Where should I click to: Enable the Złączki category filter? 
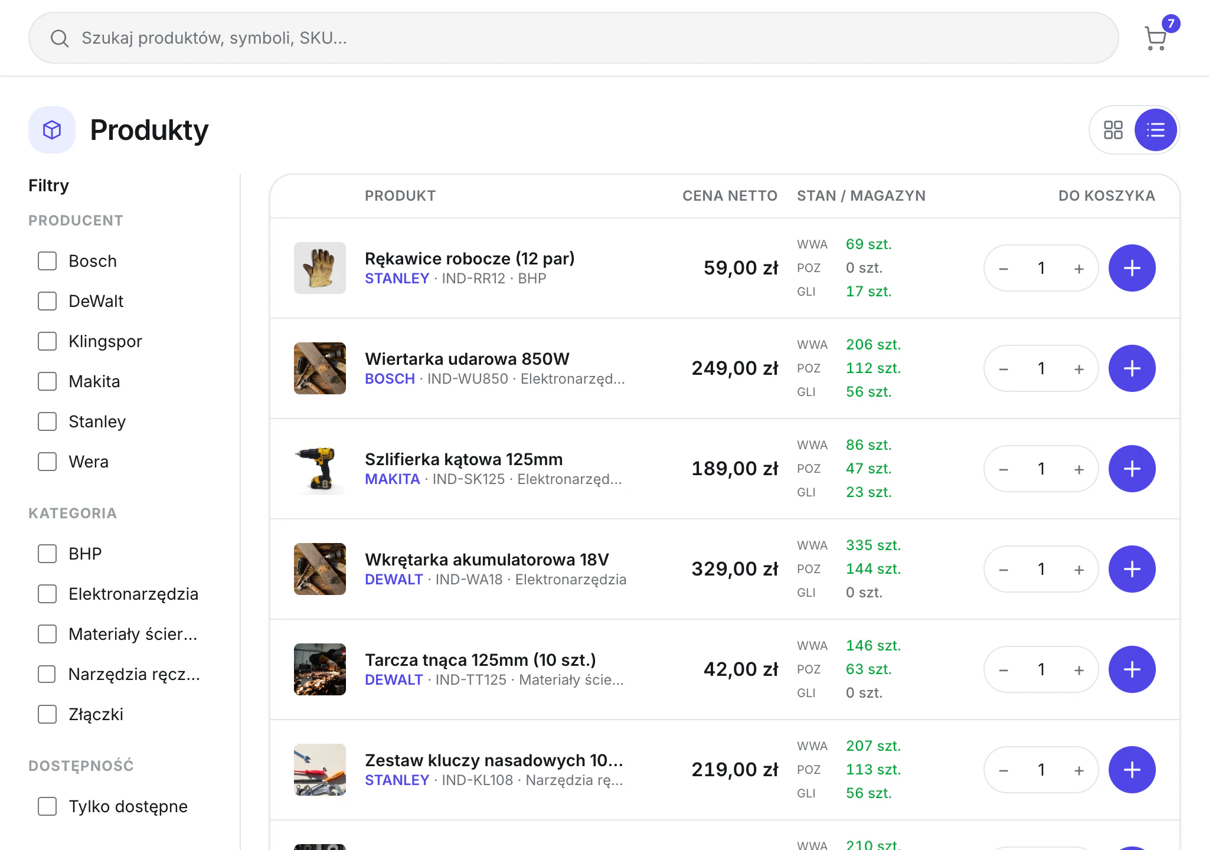tap(47, 714)
